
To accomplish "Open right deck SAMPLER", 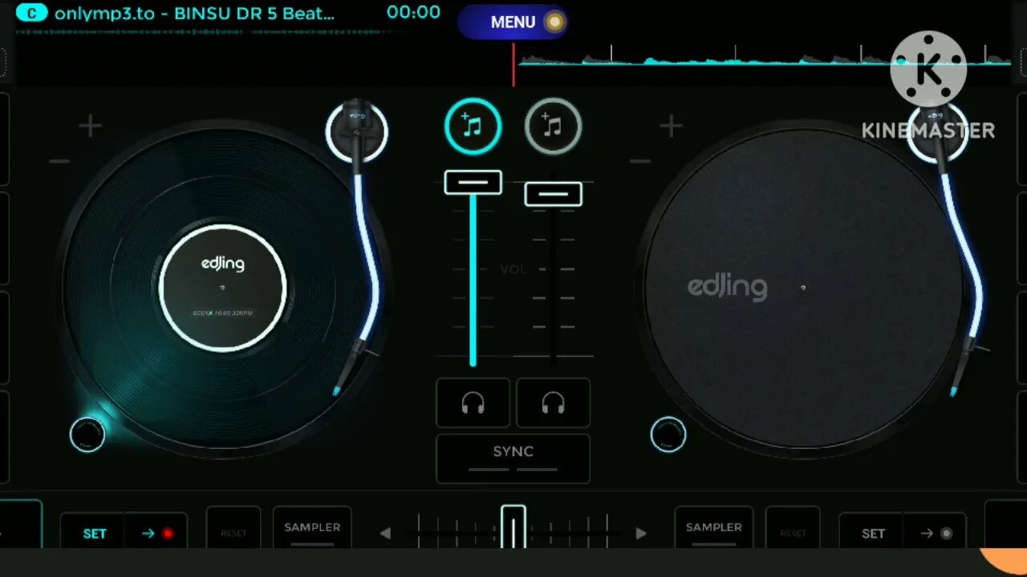I will point(713,527).
